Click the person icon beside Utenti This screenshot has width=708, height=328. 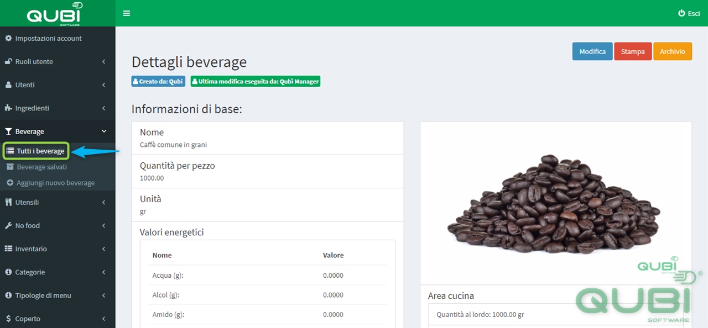(8, 84)
